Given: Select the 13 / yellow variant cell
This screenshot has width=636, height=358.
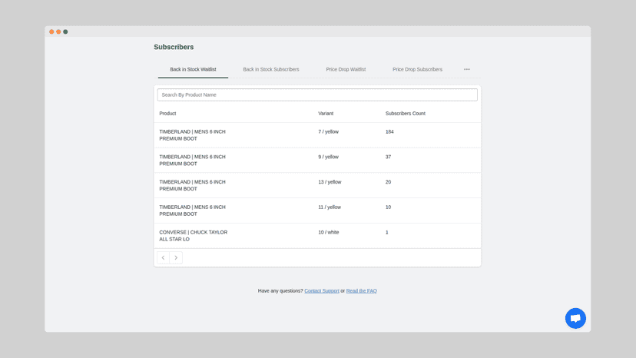Looking at the screenshot, I should coord(330,182).
